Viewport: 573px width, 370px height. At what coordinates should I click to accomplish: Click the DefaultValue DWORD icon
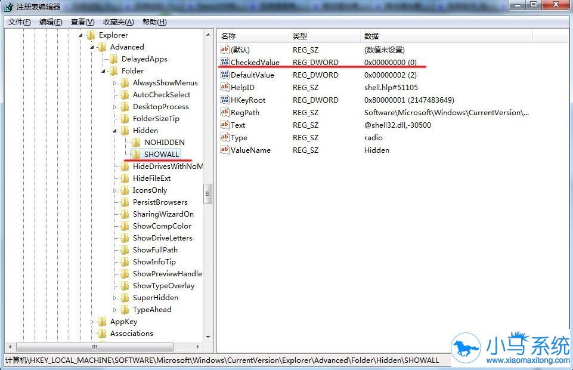coord(225,75)
